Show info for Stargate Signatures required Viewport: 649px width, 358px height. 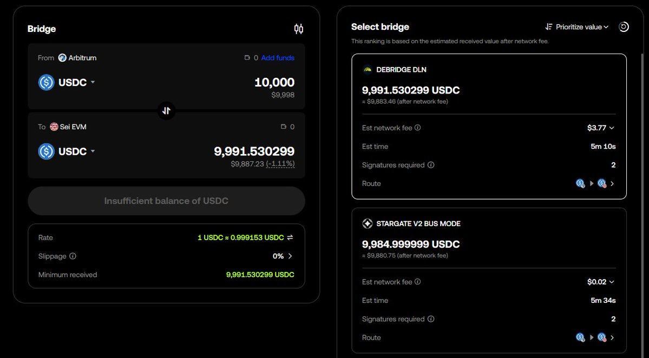pos(431,319)
